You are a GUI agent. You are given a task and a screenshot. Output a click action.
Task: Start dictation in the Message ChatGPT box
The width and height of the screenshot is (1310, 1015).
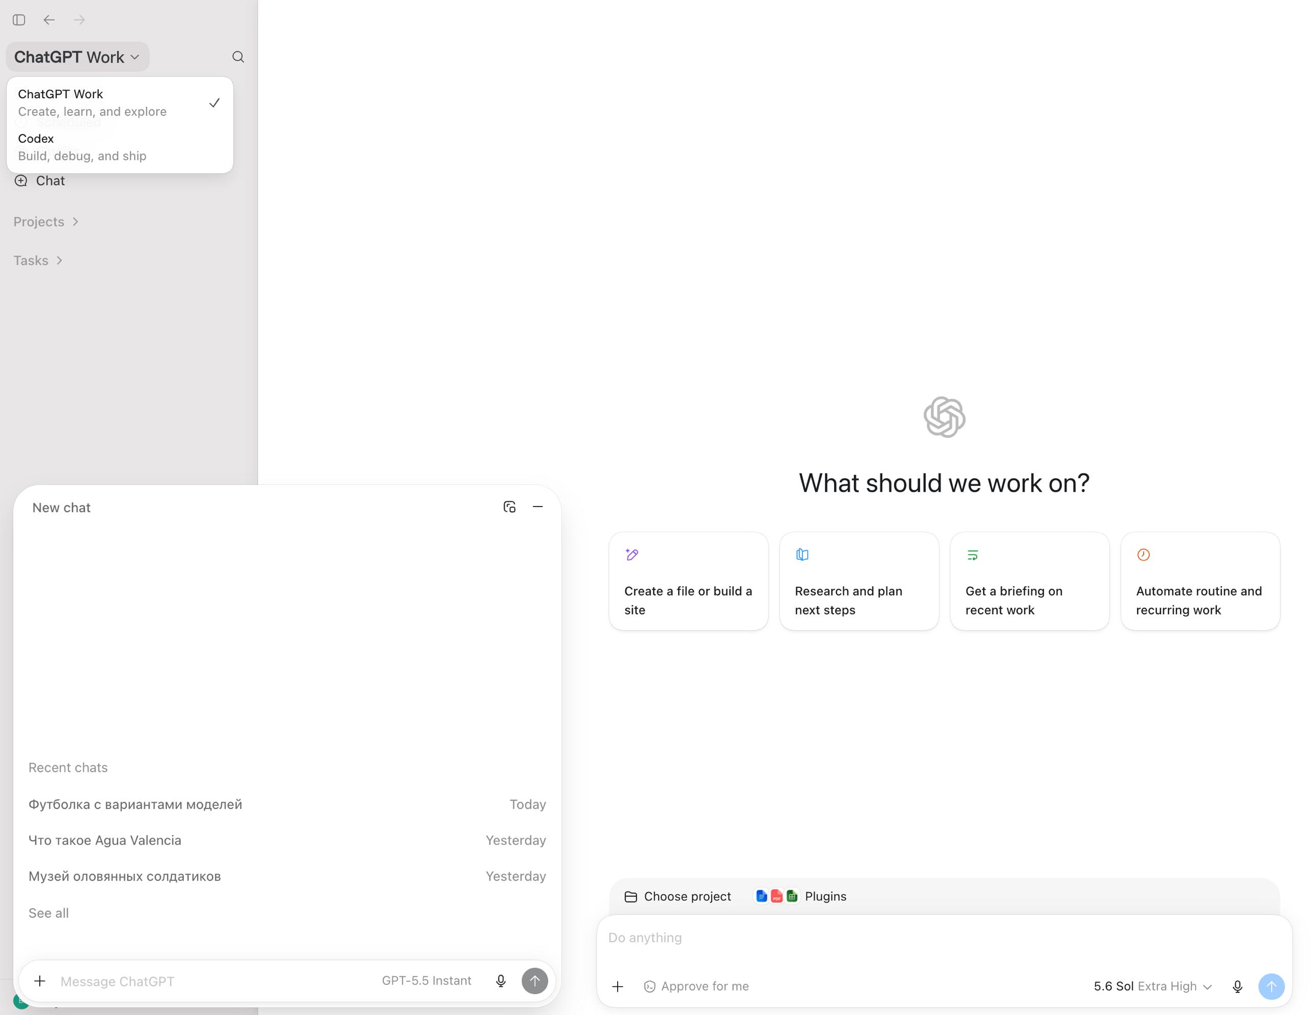click(501, 981)
